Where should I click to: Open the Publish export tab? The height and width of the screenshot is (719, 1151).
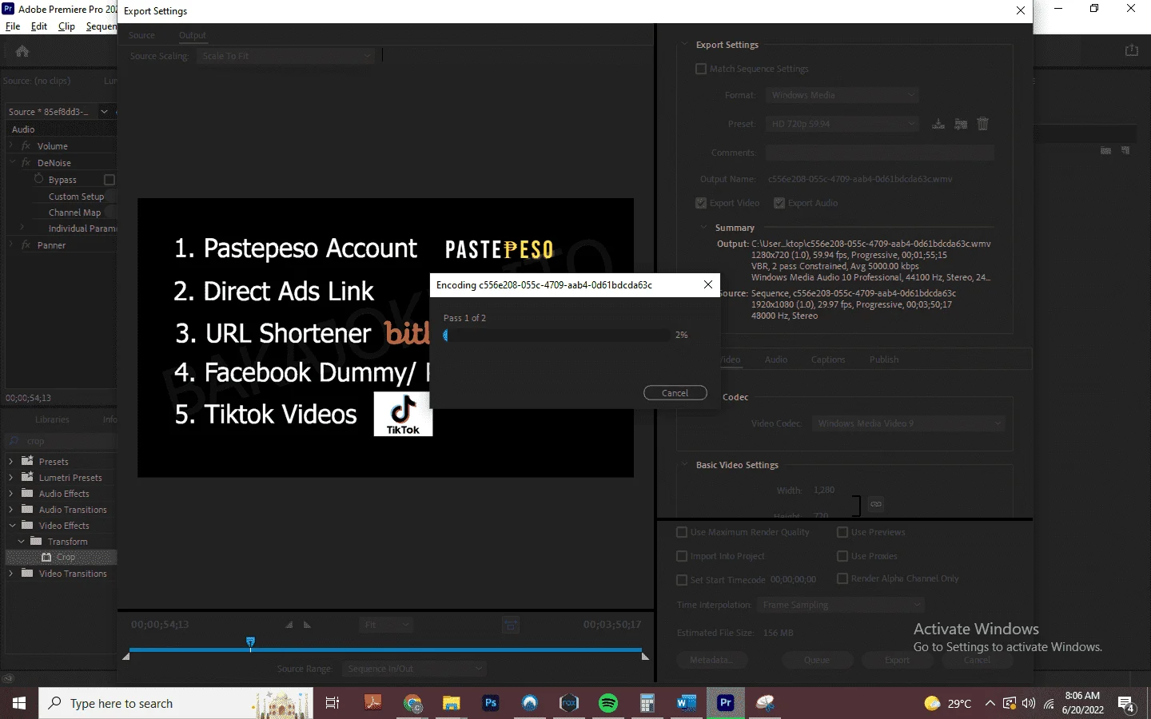(x=884, y=359)
